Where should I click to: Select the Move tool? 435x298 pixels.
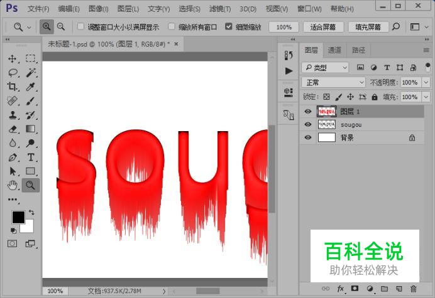13,59
